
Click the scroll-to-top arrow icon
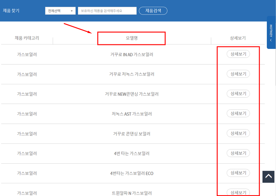click(269, 176)
